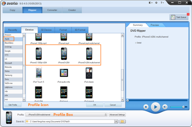Browse for output folder icon
Image resolution: width=192 pixels, height=127 pixels.
tap(122, 122)
